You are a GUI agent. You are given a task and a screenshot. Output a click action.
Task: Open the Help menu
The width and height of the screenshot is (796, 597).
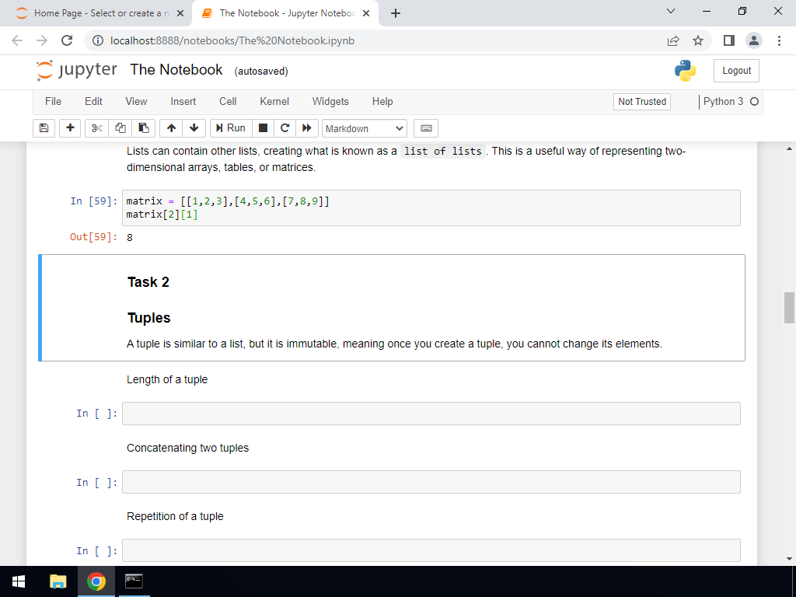[382, 102]
